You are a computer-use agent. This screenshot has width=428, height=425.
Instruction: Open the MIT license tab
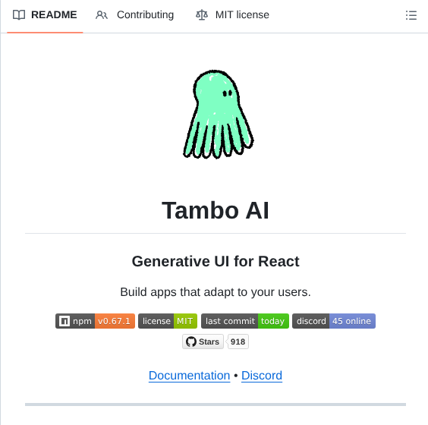[232, 15]
